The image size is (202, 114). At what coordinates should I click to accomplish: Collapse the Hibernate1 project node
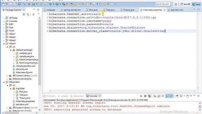4,82
